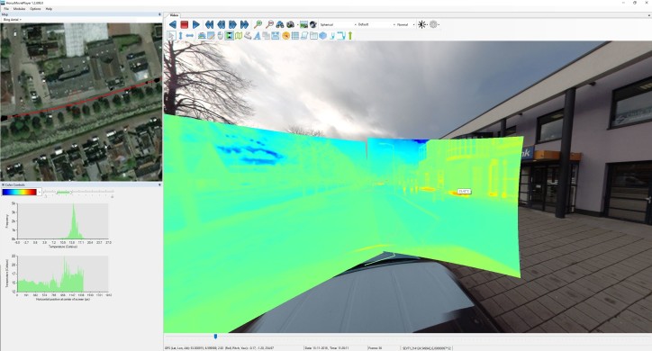This screenshot has width=652, height=351.
Task: Open the color palette dropdown arrow
Action: [40, 192]
